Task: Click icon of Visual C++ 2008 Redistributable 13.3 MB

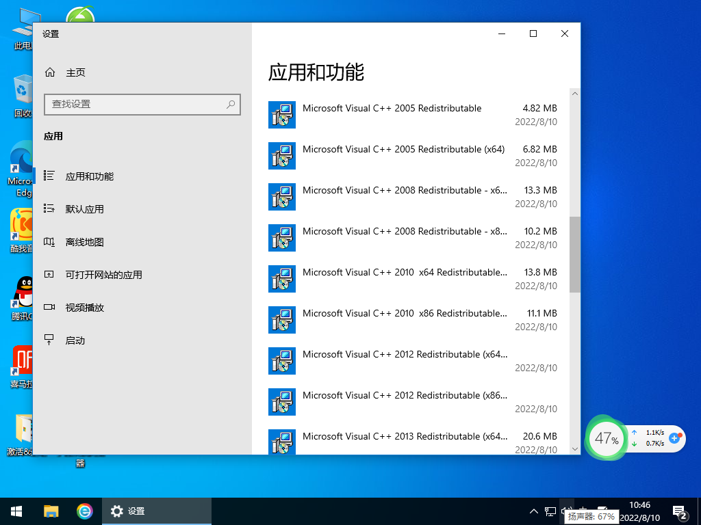Action: click(x=281, y=197)
